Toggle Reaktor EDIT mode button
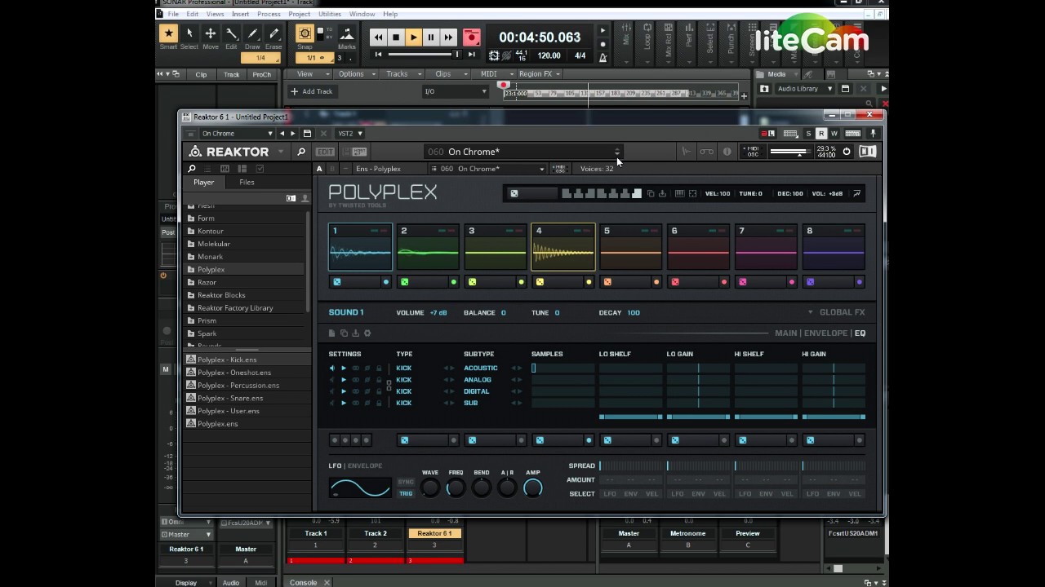The image size is (1045, 587). click(325, 152)
